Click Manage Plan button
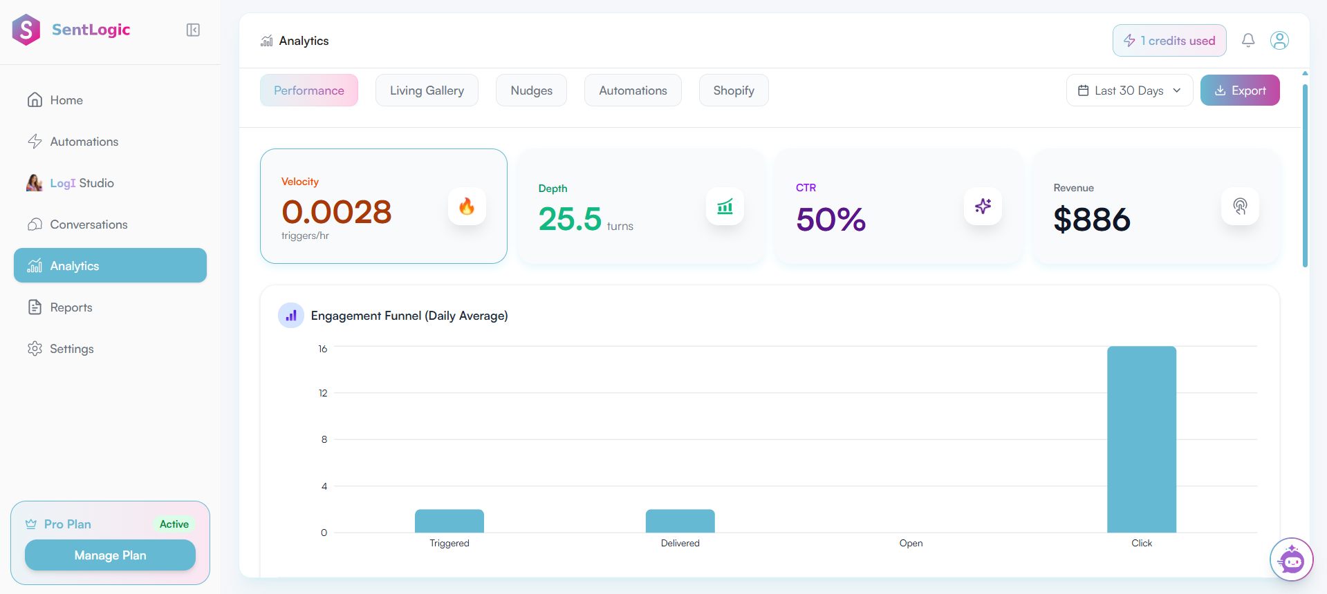The image size is (1327, 594). (x=110, y=555)
